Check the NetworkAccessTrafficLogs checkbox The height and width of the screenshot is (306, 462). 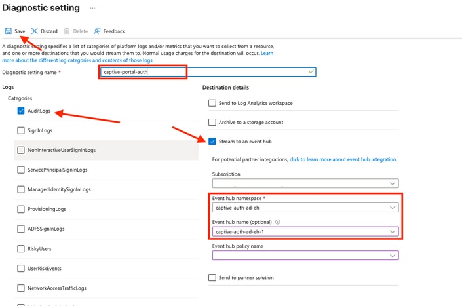click(21, 288)
